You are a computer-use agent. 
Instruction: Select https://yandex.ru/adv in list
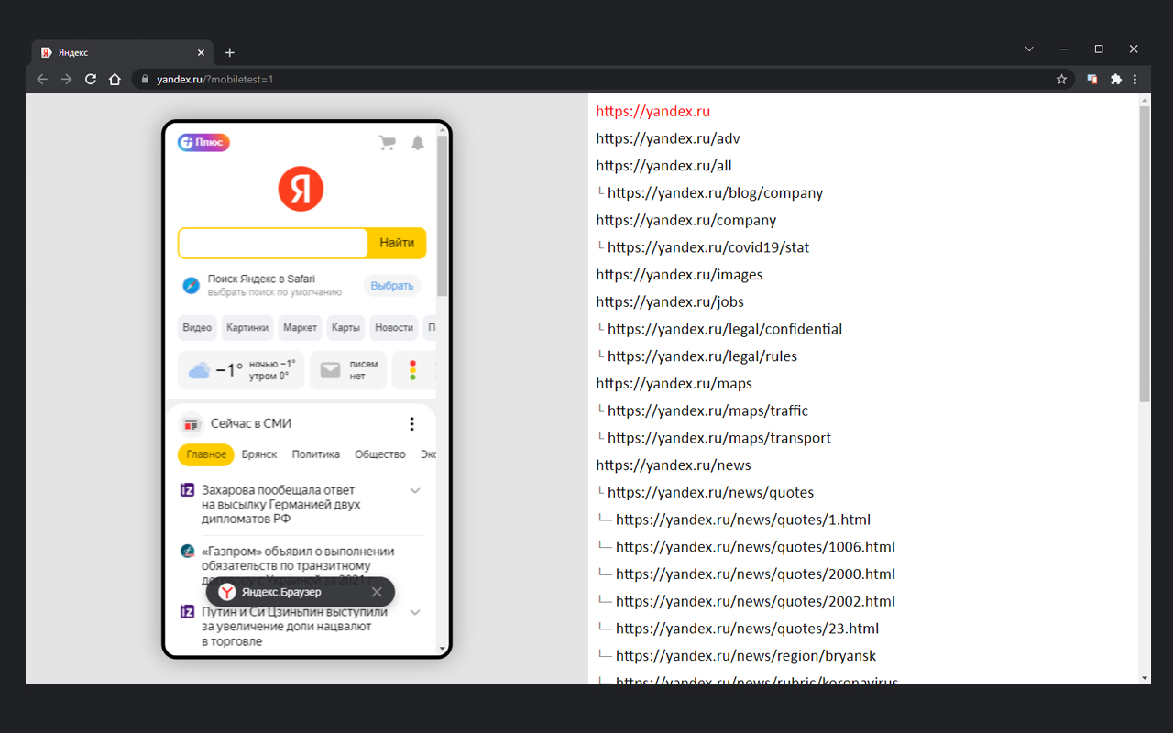668,138
